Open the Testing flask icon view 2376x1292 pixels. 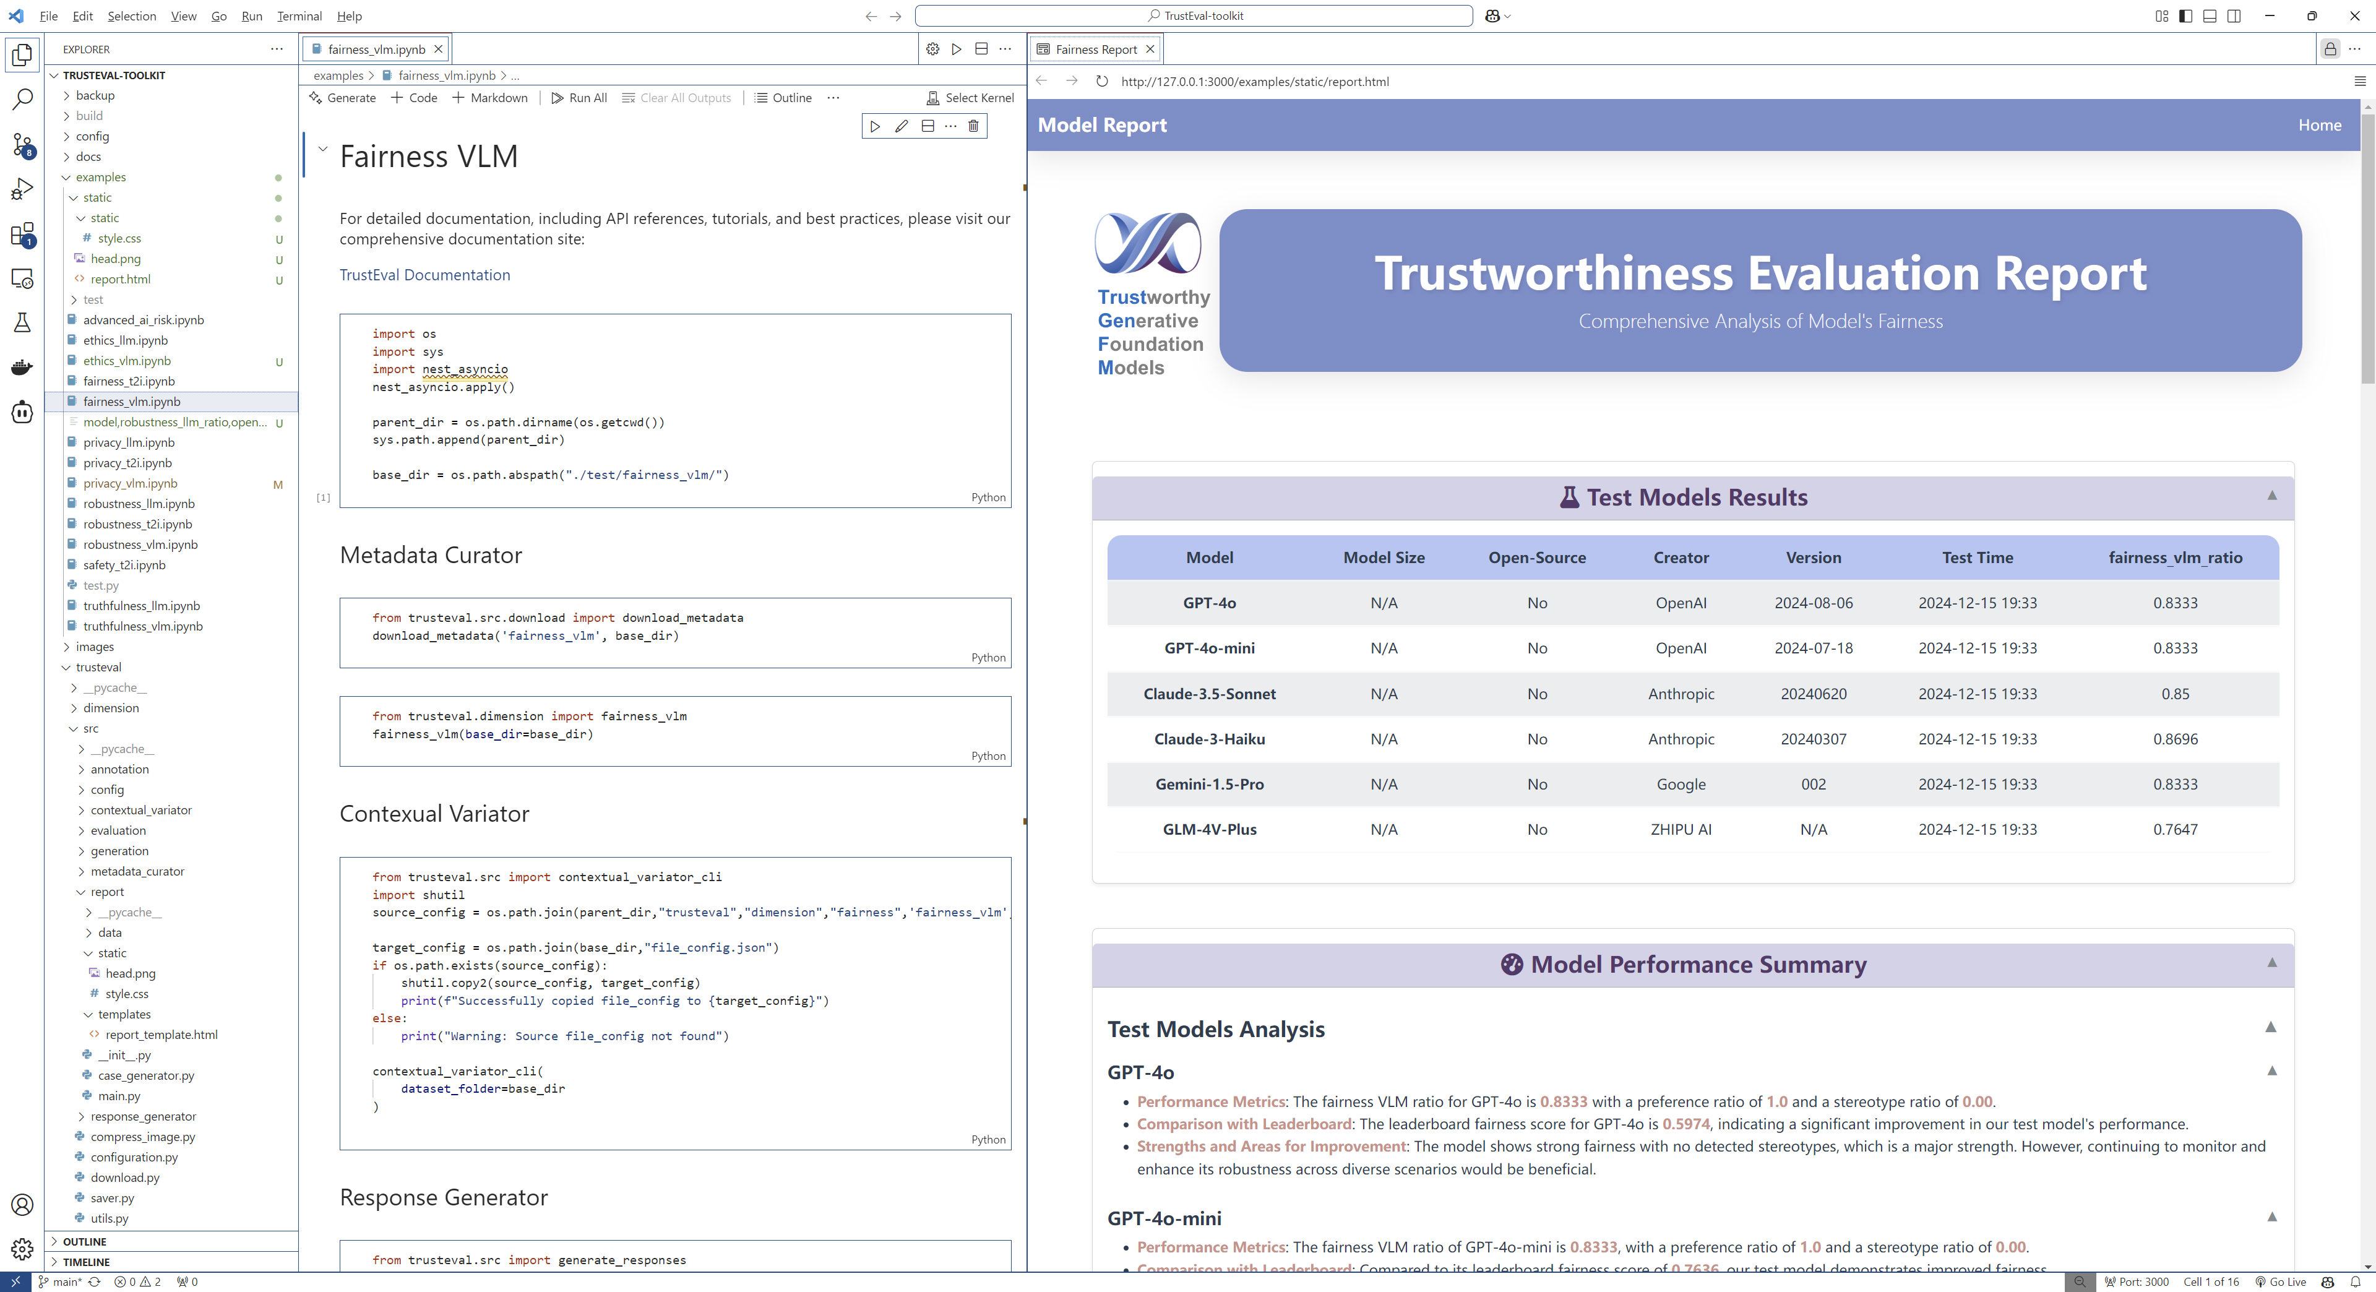pyautogui.click(x=22, y=323)
